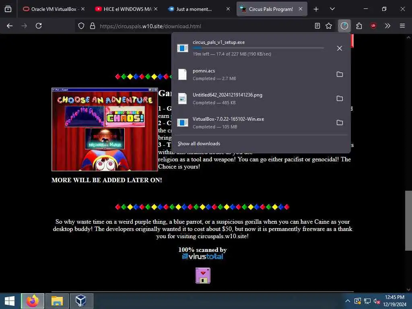This screenshot has height=309, width=412.
Task: Open a new browser tab
Action: 316,9
